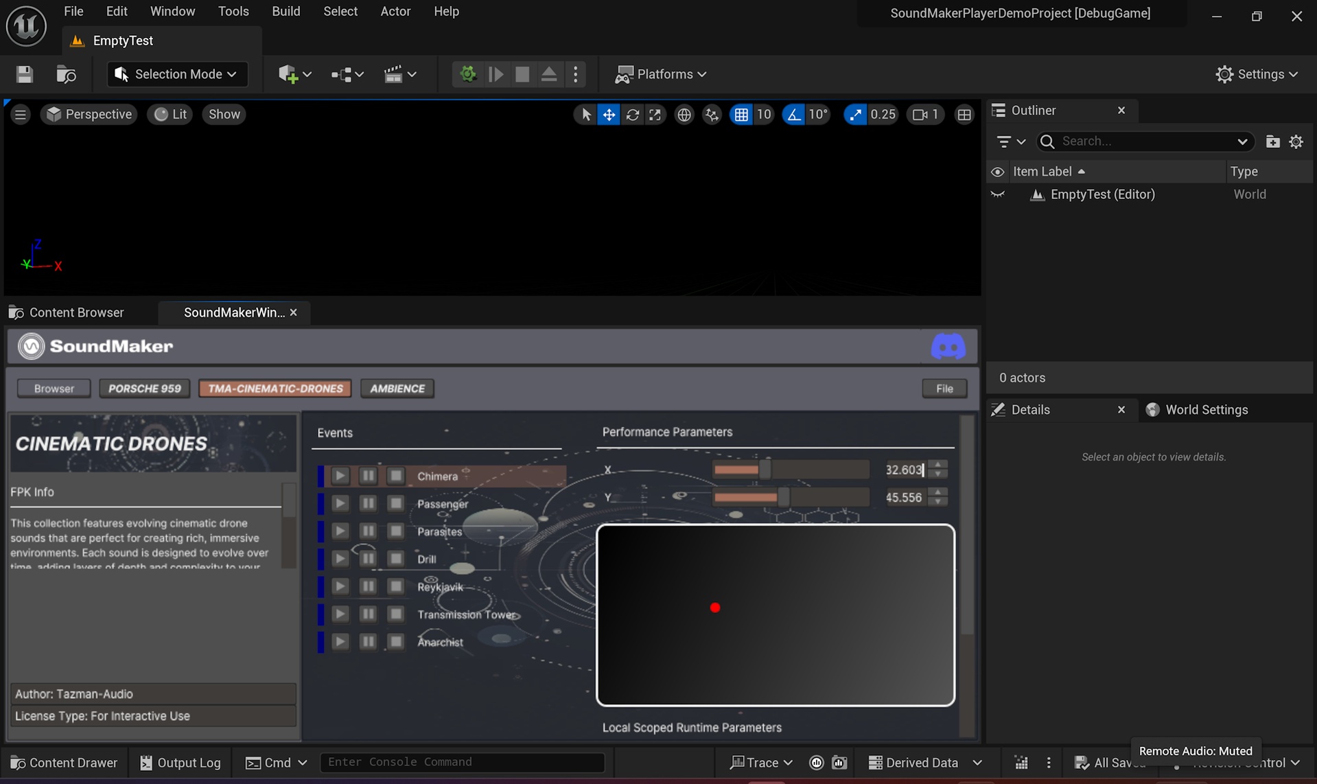Expand the Platforms dropdown

click(x=661, y=74)
